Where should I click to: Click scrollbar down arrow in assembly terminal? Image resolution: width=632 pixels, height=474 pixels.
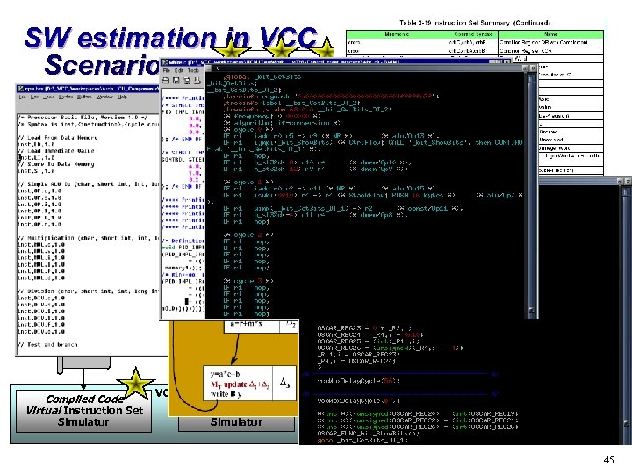click(x=532, y=311)
